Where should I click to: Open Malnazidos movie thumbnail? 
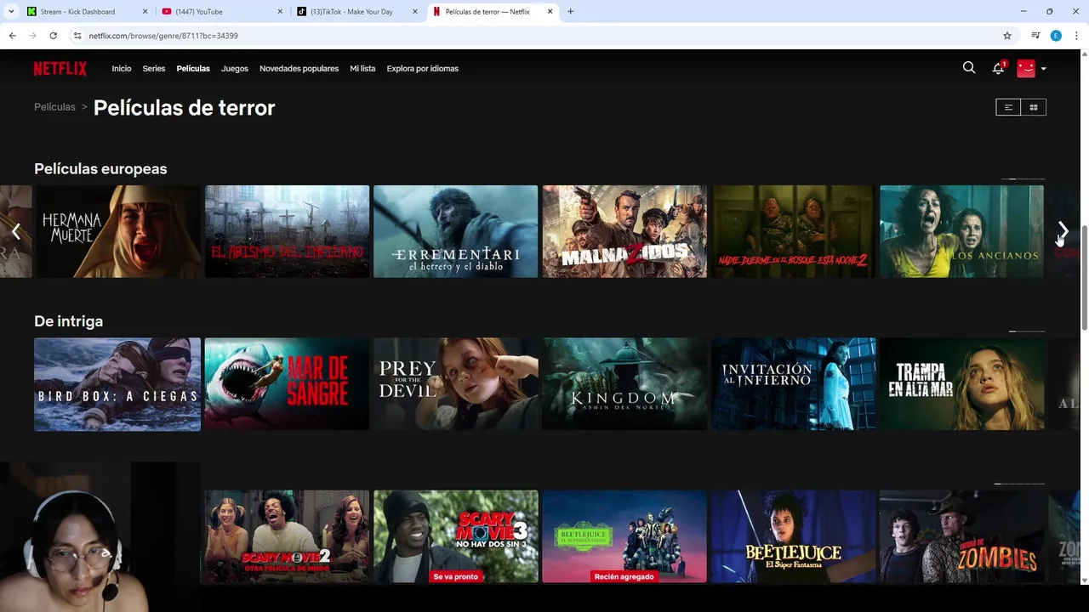pos(624,231)
